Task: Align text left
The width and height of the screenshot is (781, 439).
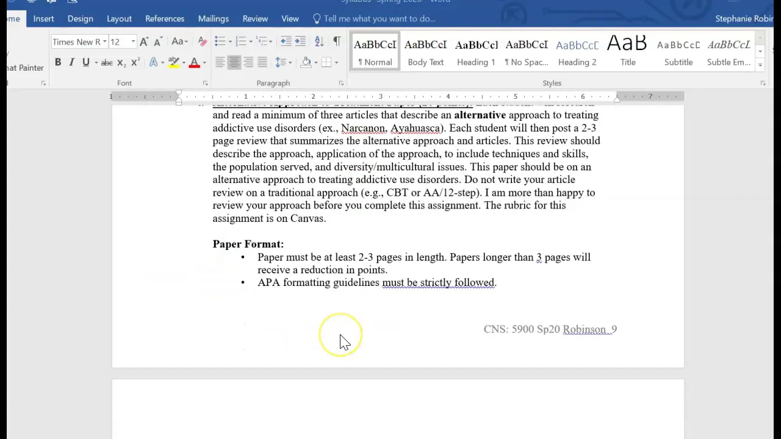Action: point(220,62)
